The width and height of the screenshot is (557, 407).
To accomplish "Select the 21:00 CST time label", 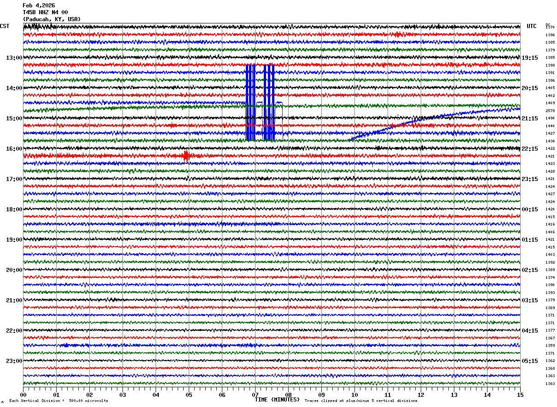I will [x=14, y=300].
